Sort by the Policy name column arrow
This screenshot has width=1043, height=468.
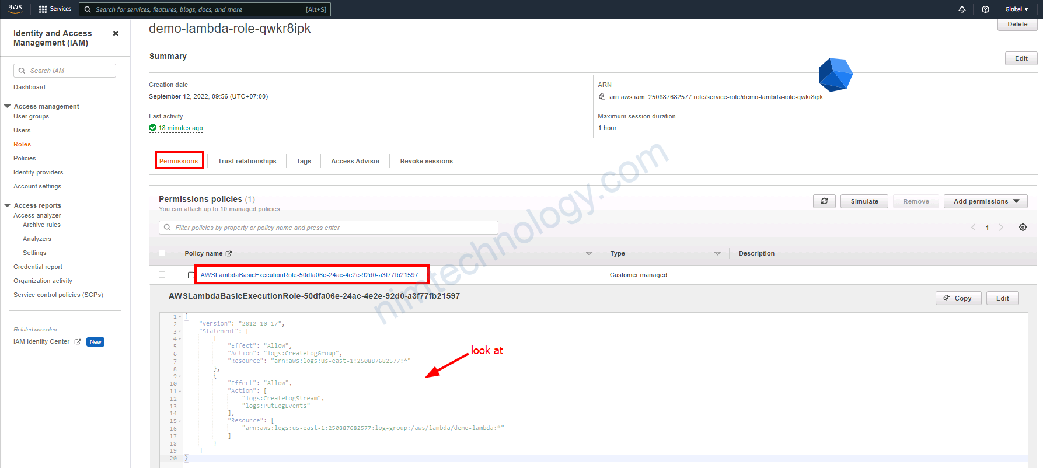pos(589,253)
